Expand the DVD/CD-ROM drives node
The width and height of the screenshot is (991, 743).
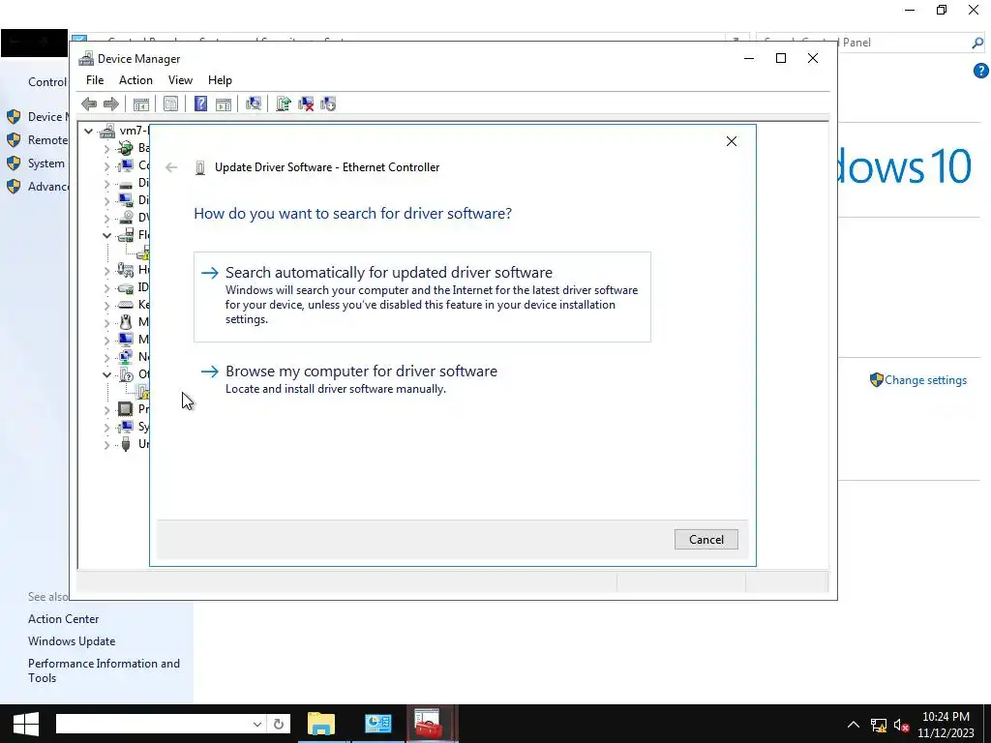point(106,219)
